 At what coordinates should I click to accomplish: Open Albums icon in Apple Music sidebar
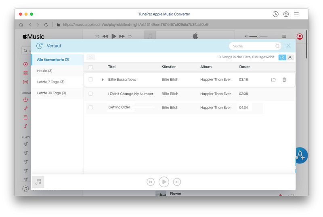[25, 117]
